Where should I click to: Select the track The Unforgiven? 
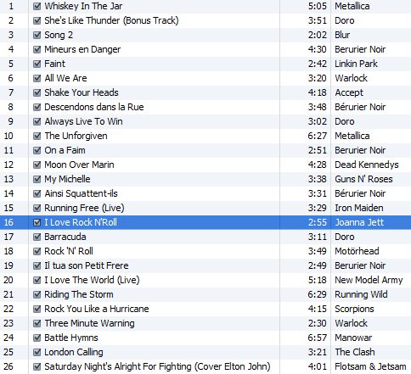205,136
